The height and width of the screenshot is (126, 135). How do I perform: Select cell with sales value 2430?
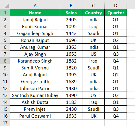[x=71, y=109]
